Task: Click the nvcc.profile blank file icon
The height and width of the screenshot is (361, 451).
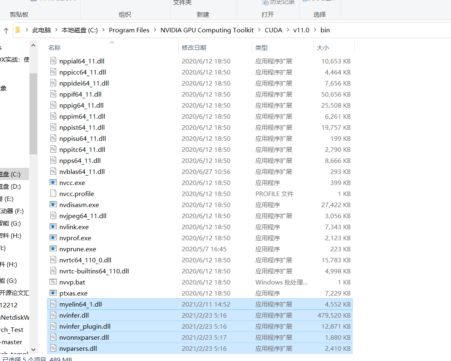Action: 53,193
